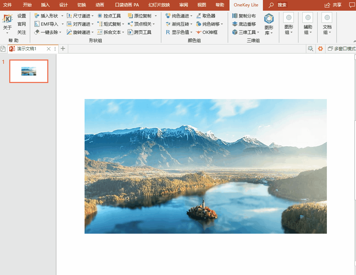Open the 插入形状 tool

[x=46, y=16]
